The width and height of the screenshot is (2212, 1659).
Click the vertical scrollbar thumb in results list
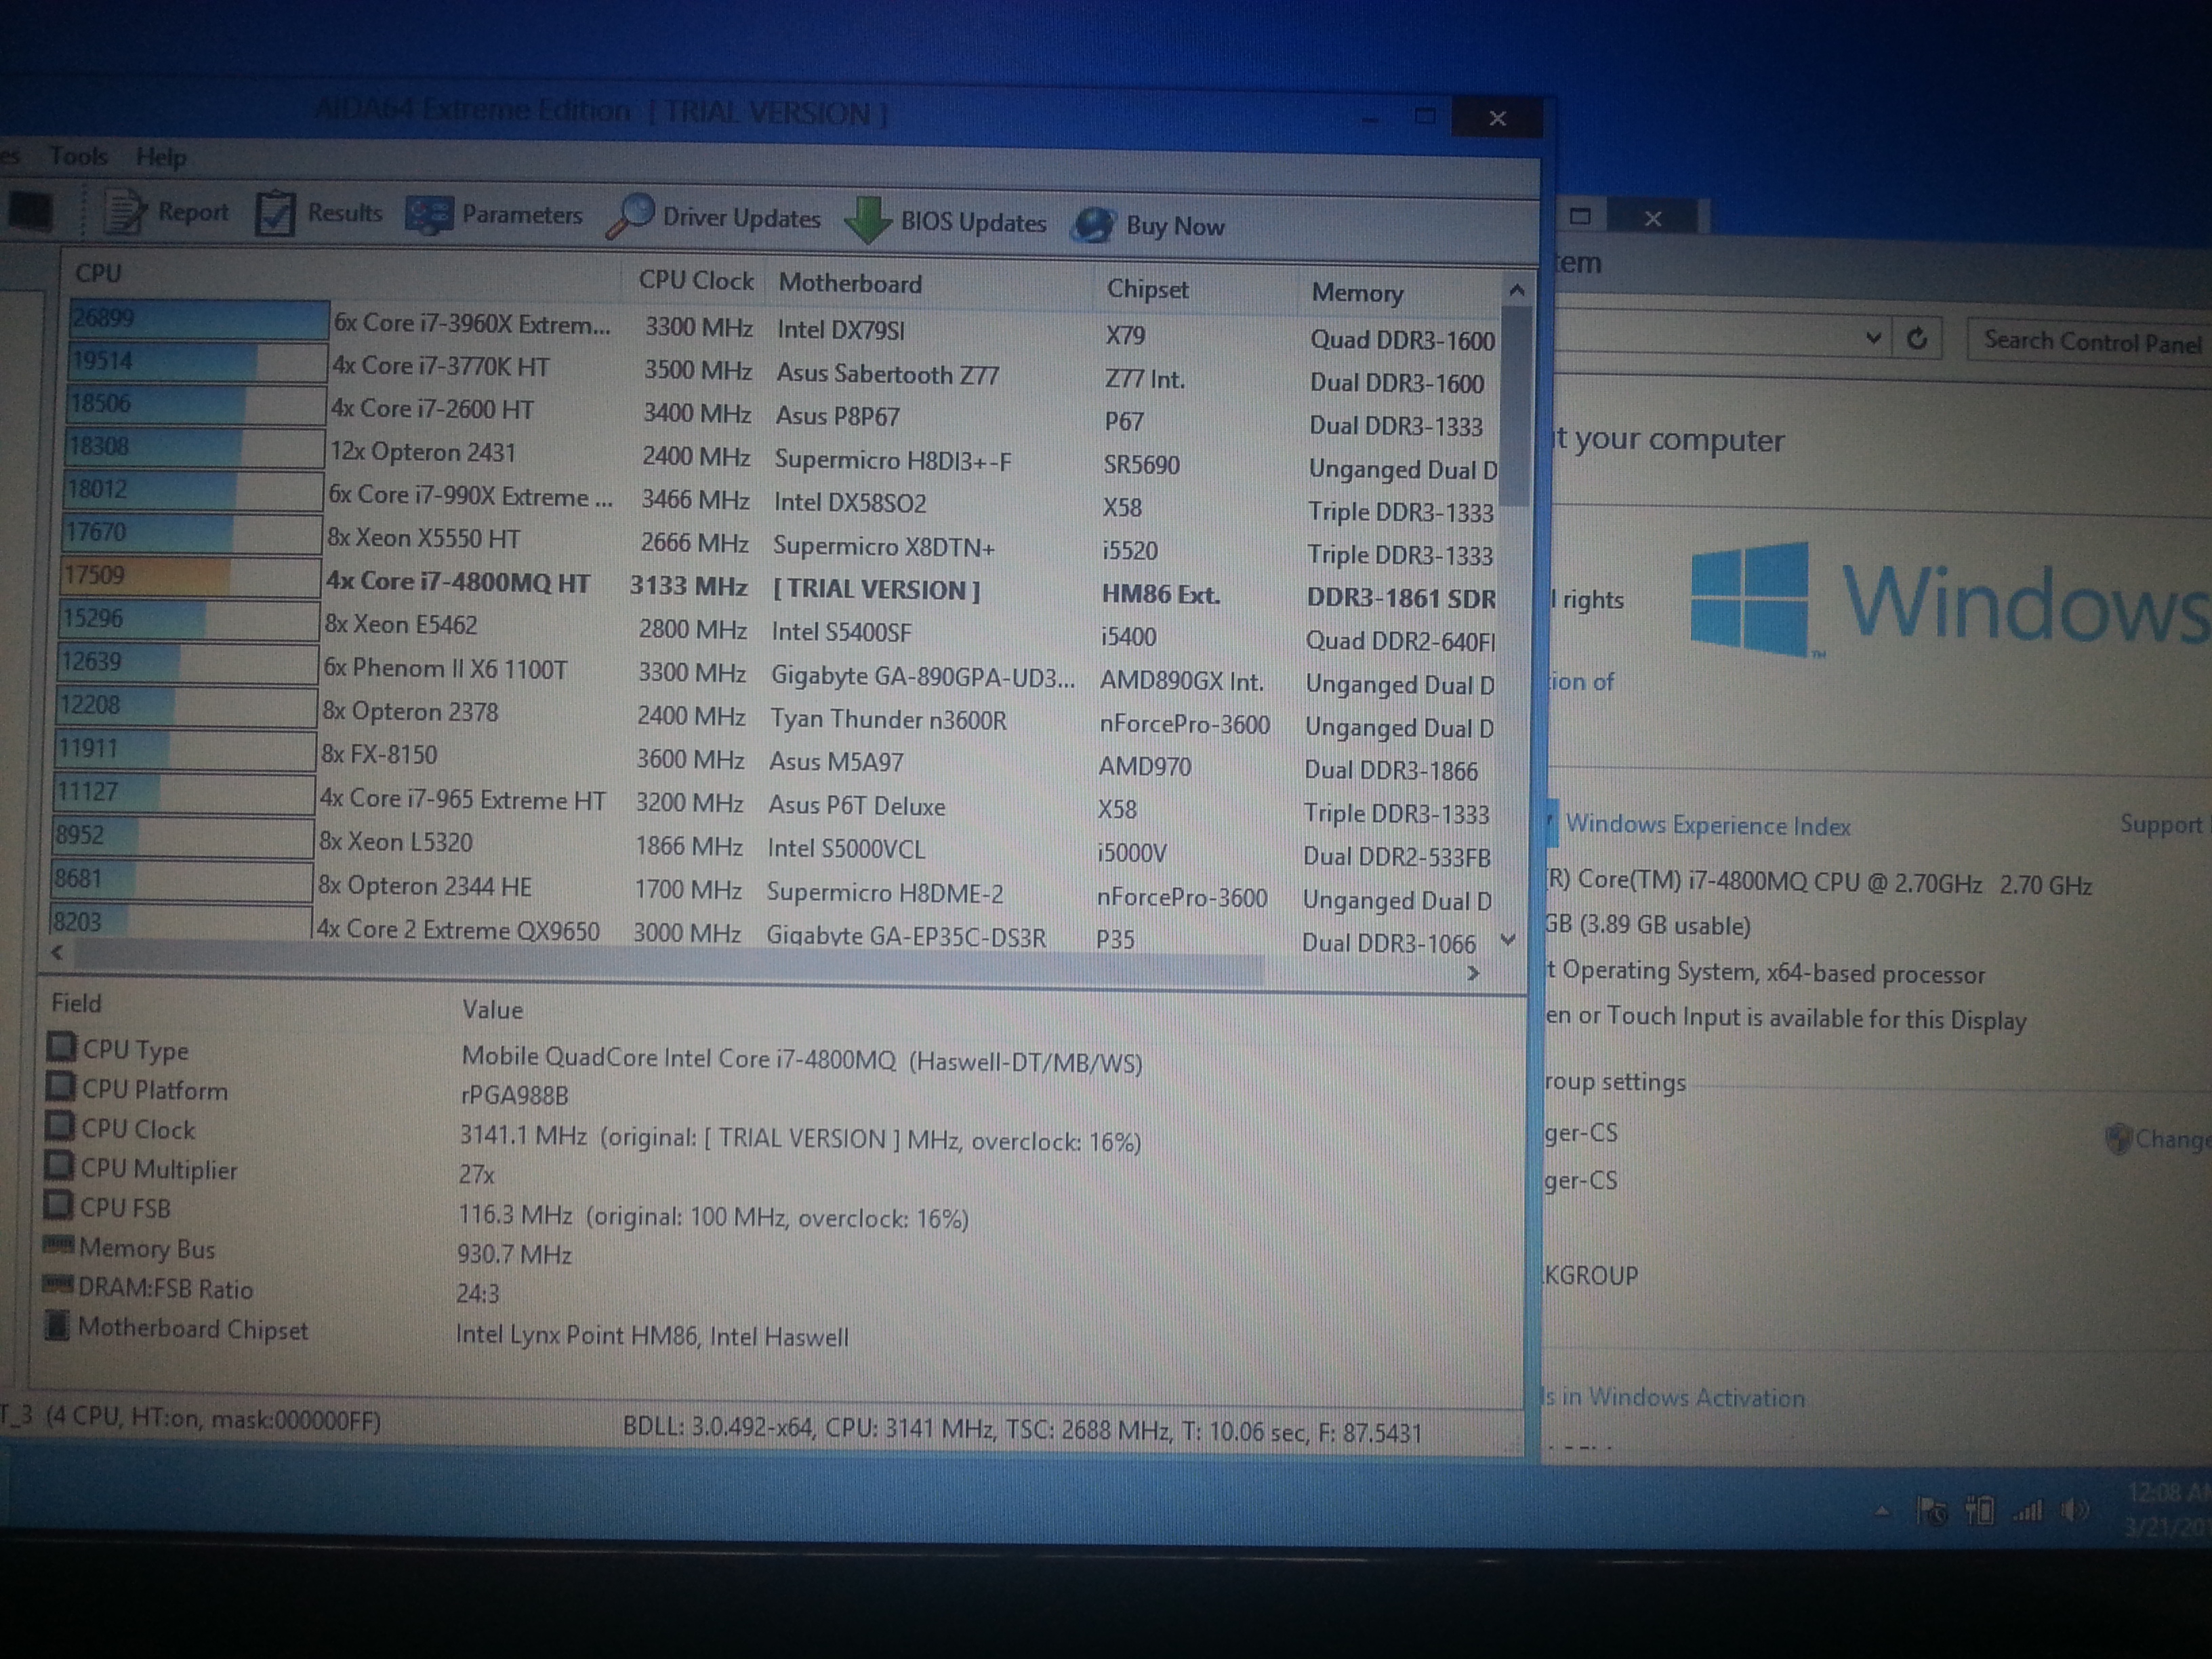click(1515, 406)
